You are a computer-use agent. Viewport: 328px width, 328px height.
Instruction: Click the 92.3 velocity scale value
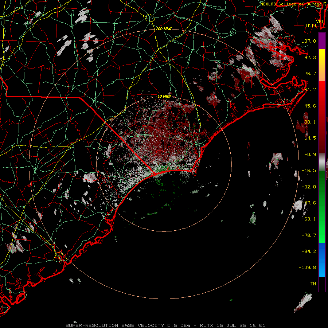coord(310,57)
